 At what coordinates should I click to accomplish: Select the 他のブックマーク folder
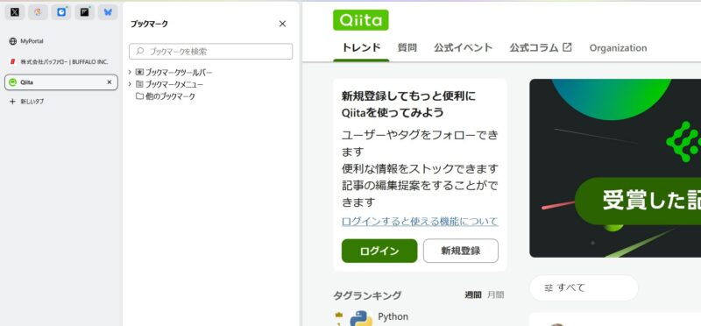(166, 96)
